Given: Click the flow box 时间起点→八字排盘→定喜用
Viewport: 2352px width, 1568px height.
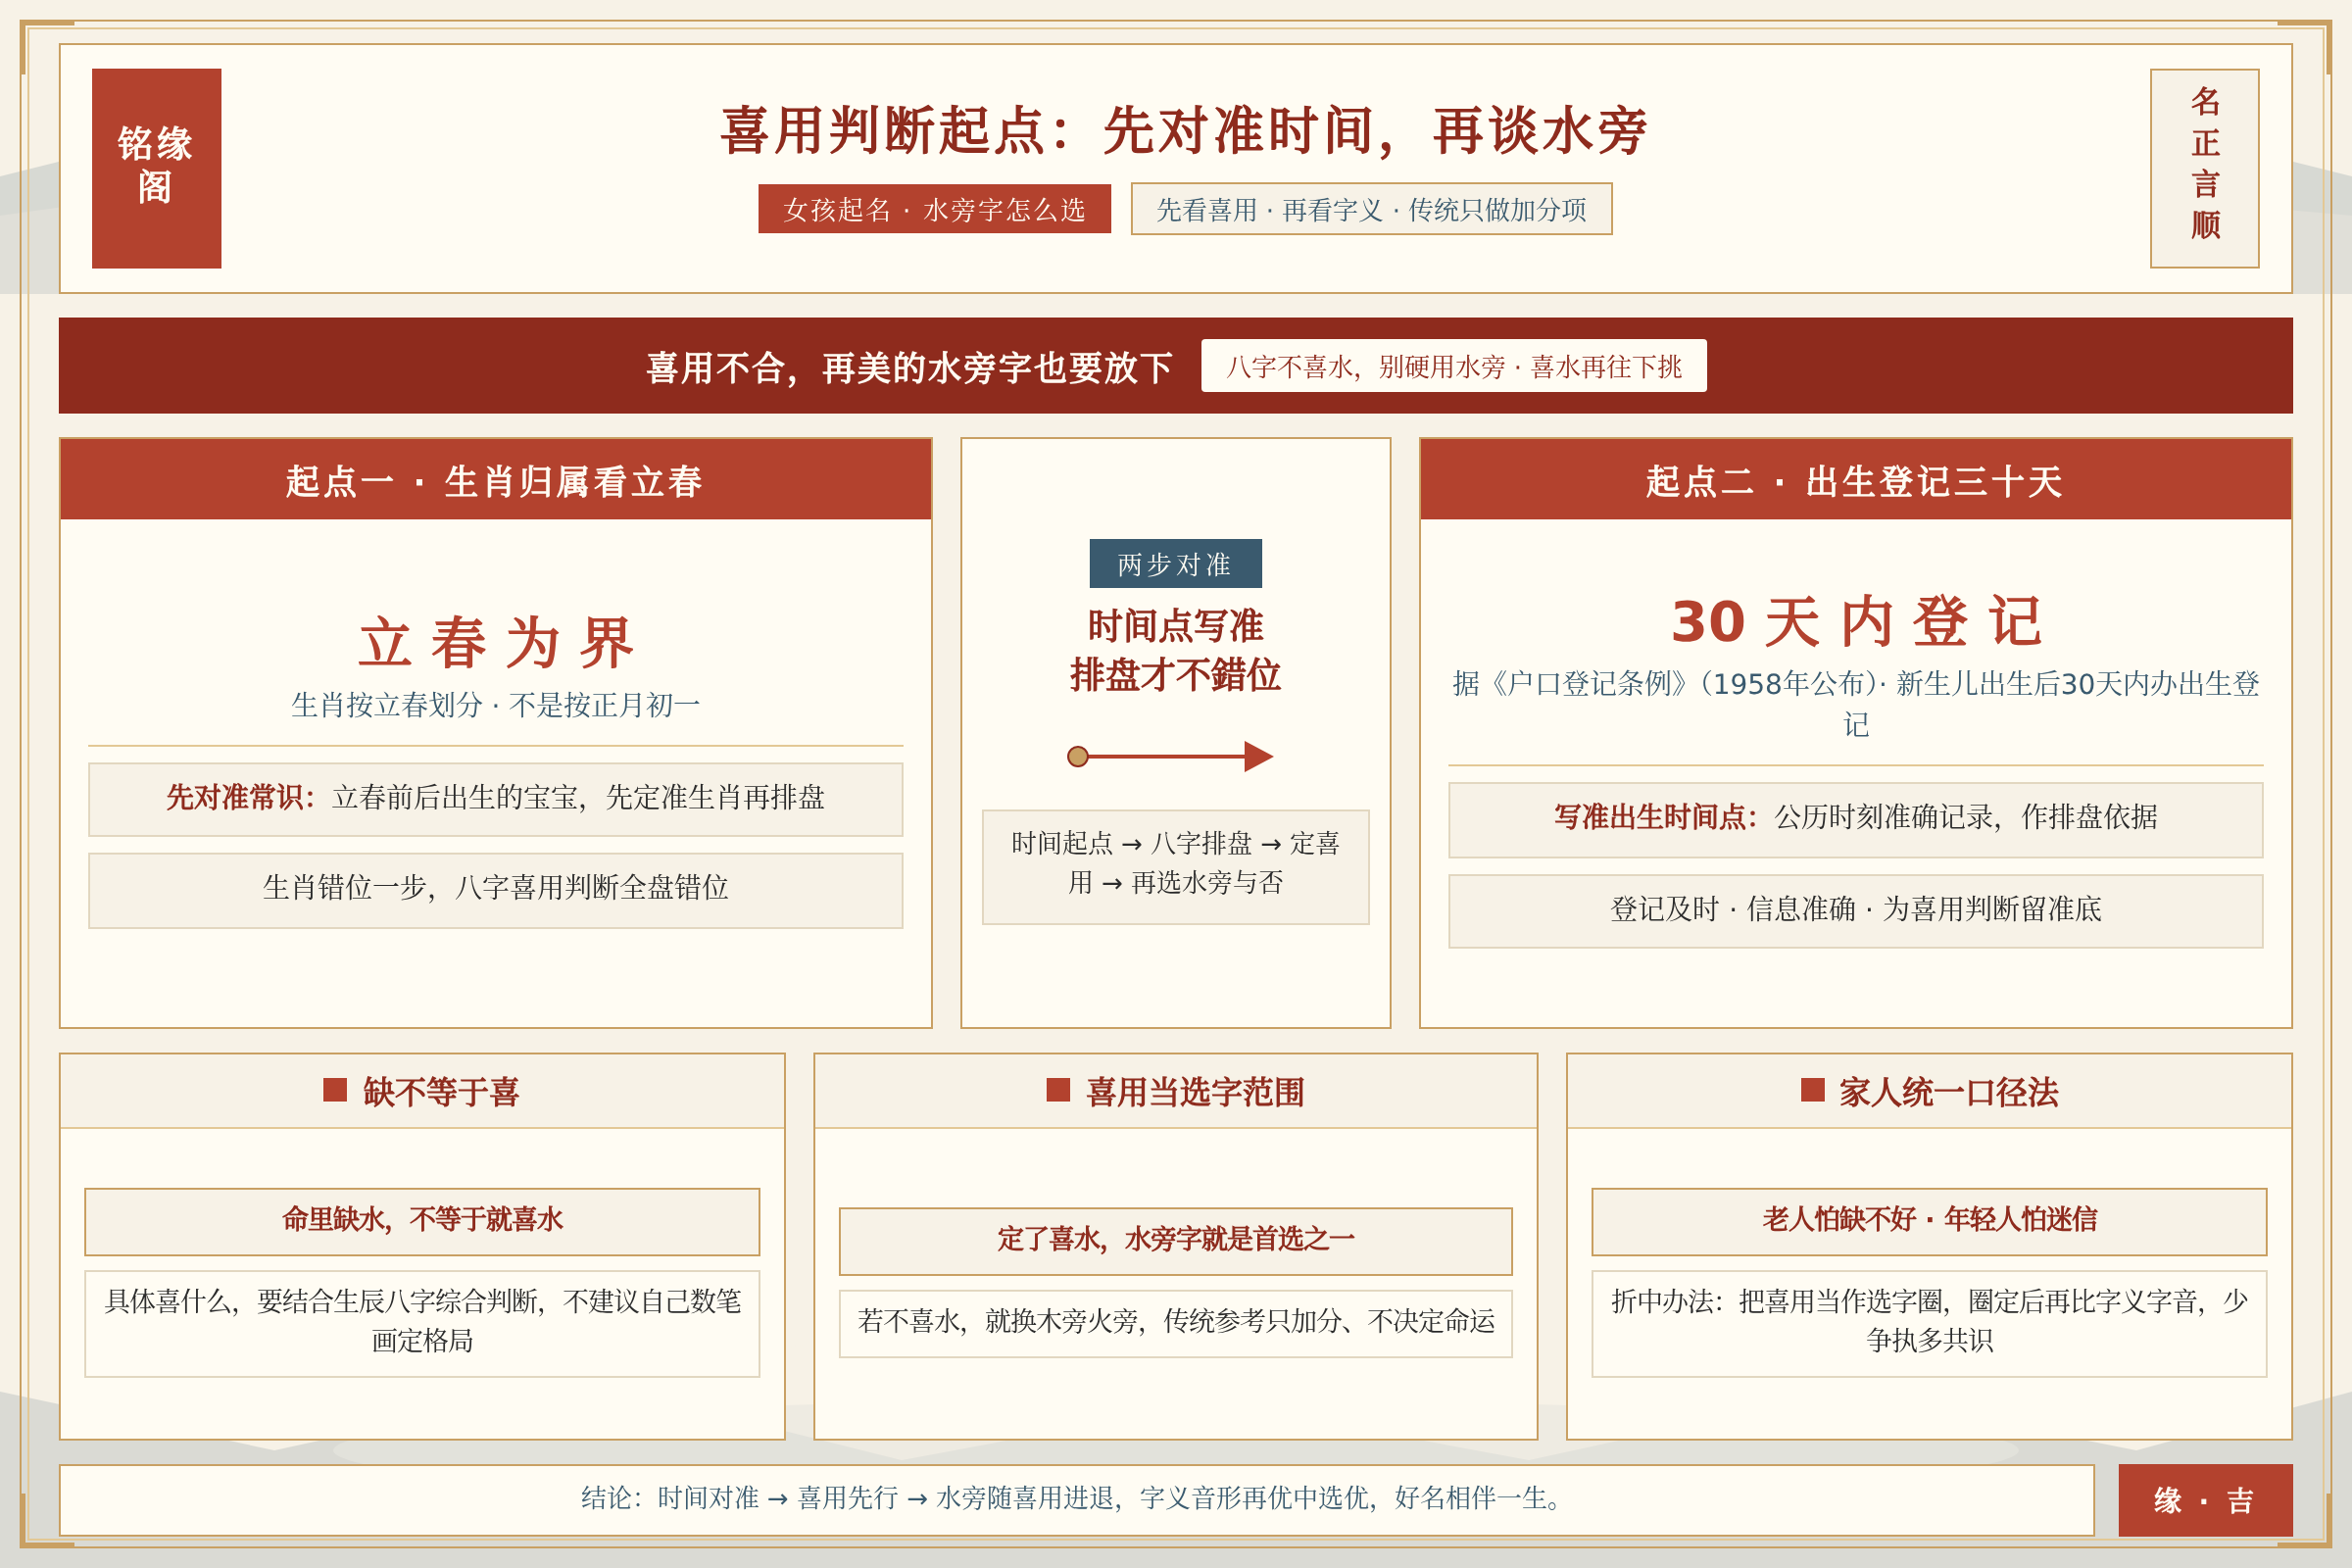Looking at the screenshot, I should click(x=1175, y=866).
